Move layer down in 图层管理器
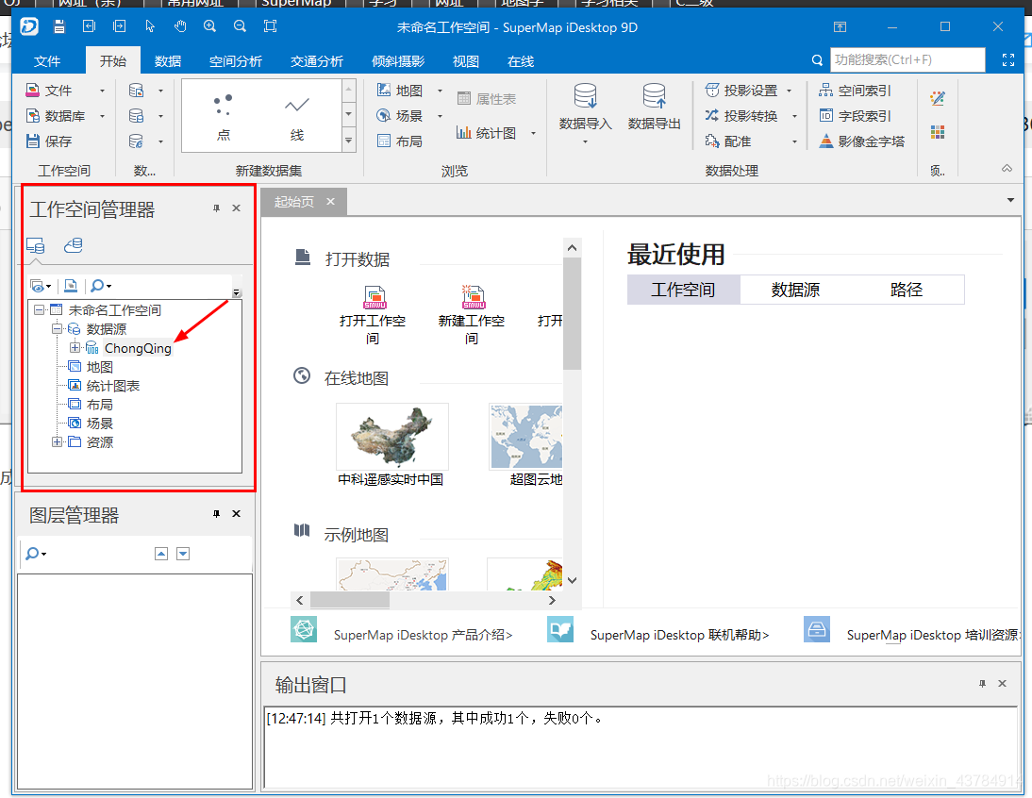The image size is (1032, 798). (183, 554)
